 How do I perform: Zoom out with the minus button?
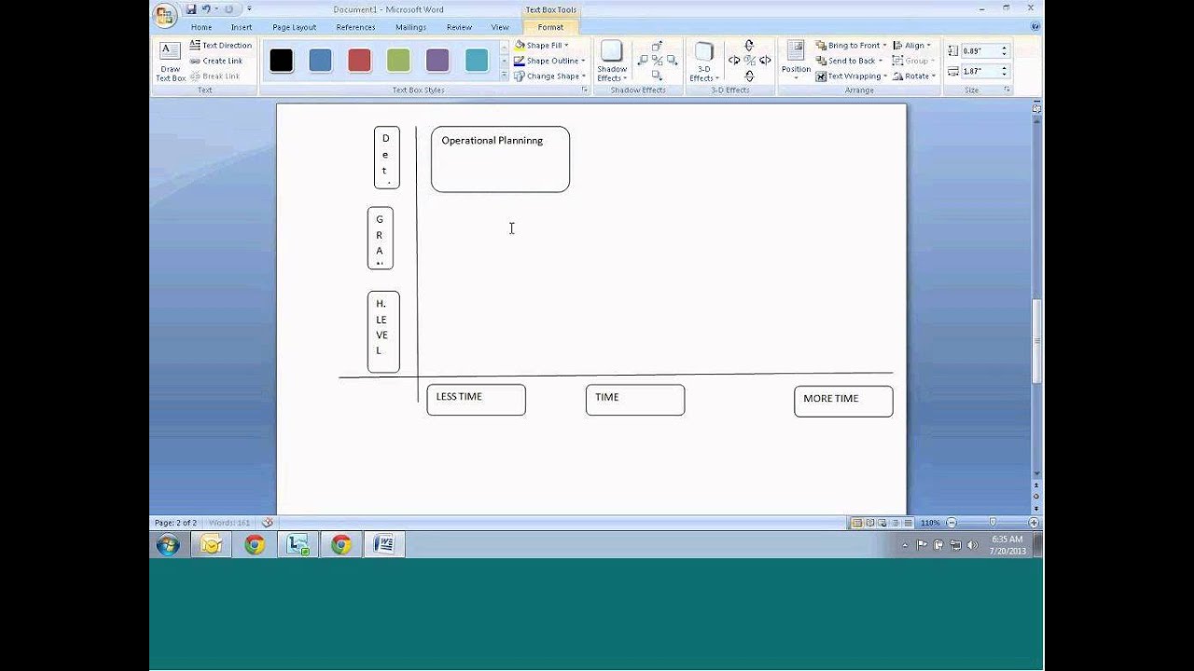(x=951, y=523)
